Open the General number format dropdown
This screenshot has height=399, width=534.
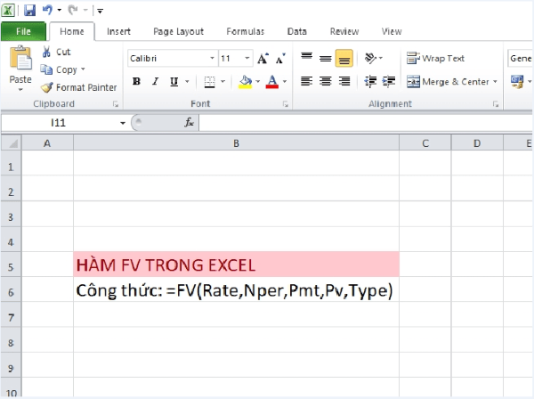520,58
